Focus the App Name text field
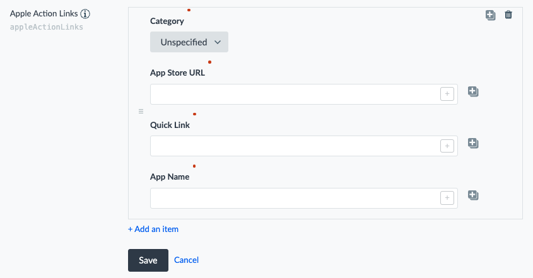Screen dimensions: 533x278 click(295, 198)
